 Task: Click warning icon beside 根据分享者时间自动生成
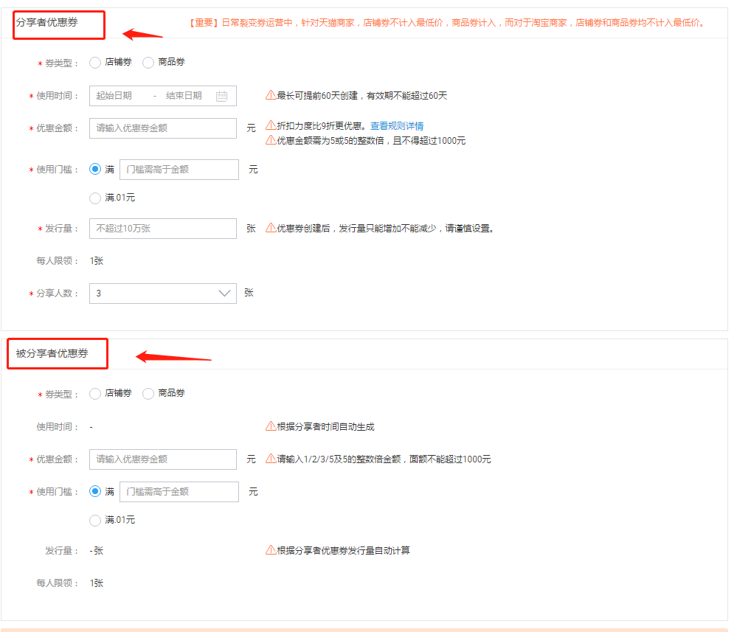(x=271, y=426)
